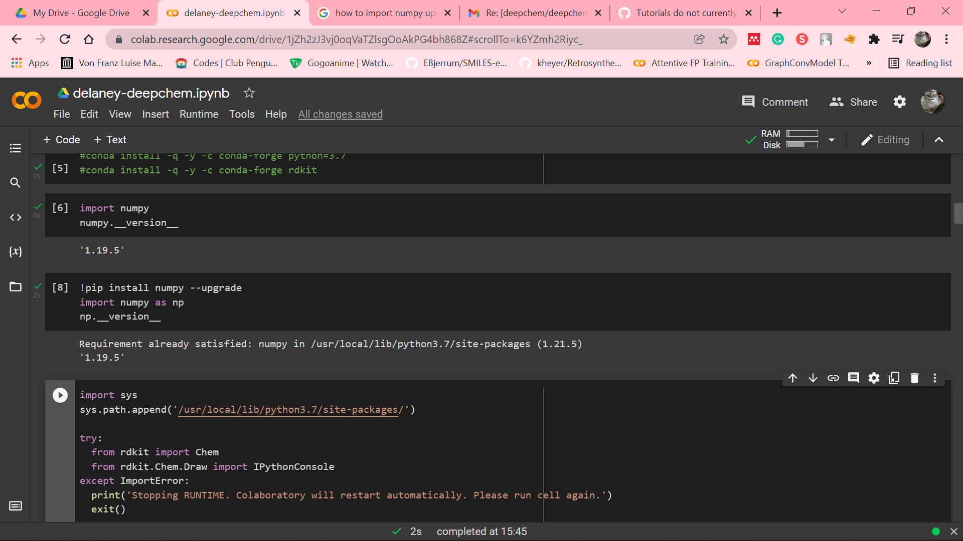The height and width of the screenshot is (541, 963).
Task: Expand the RAM and Disk resources dropdown
Action: coord(832,140)
